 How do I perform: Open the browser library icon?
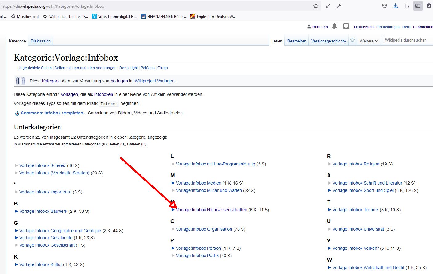click(x=407, y=6)
